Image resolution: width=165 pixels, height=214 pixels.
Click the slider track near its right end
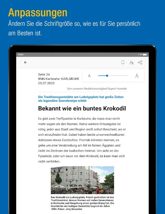[126, 75]
